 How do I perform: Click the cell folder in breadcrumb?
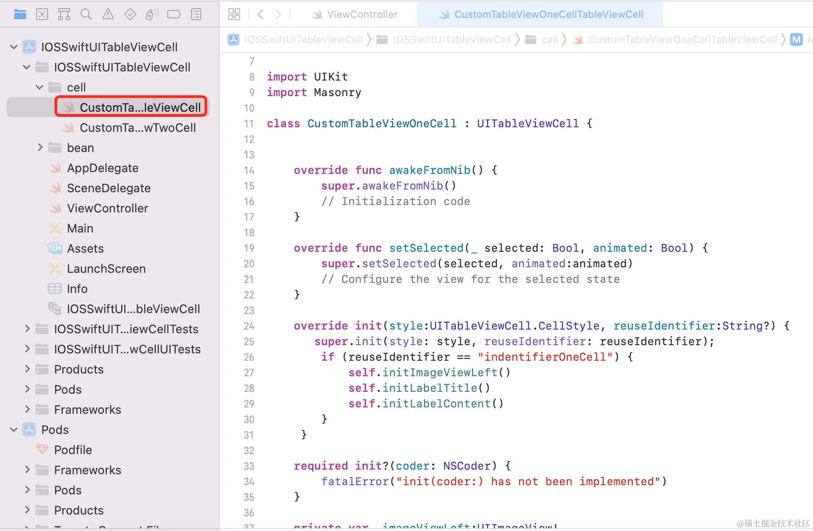coord(549,40)
